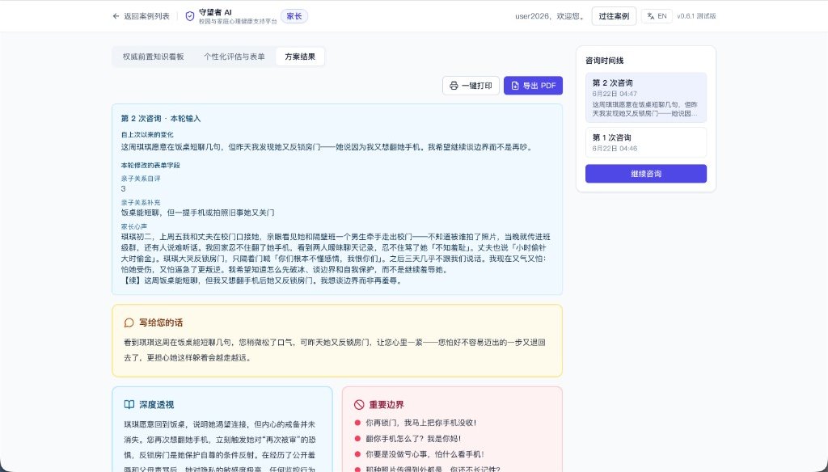The width and height of the screenshot is (828, 472).
Task: Select 第 2 次咨询 timeline entry
Action: (x=646, y=98)
